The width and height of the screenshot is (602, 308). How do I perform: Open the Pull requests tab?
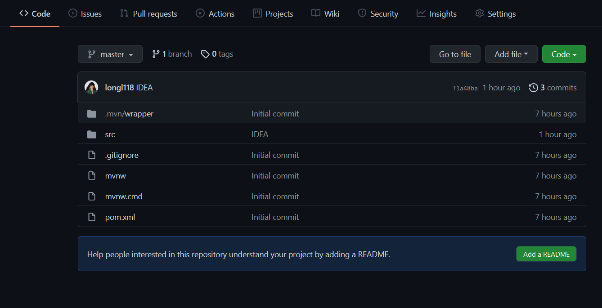pyautogui.click(x=148, y=13)
